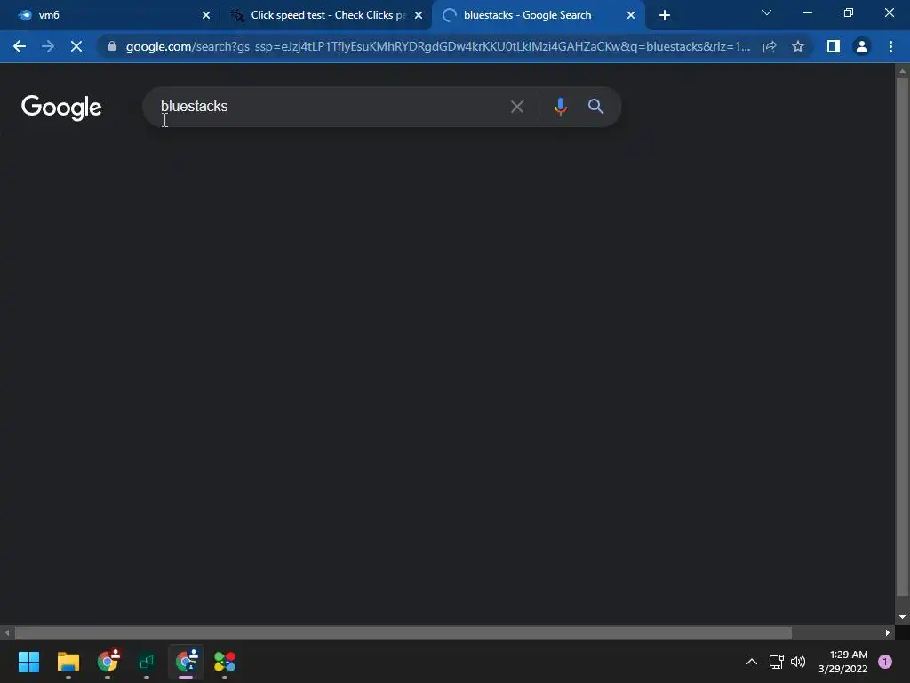This screenshot has height=683, width=910.
Task: Bookmark this page with the star
Action: (x=798, y=46)
